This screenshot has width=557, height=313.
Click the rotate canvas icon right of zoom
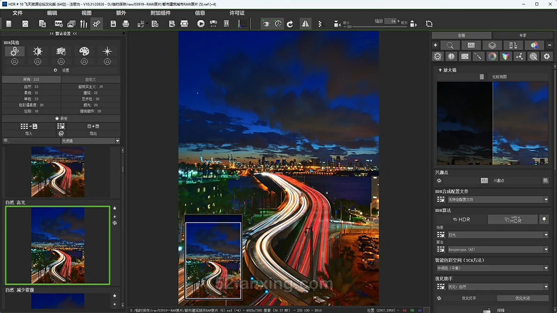(x=429, y=24)
